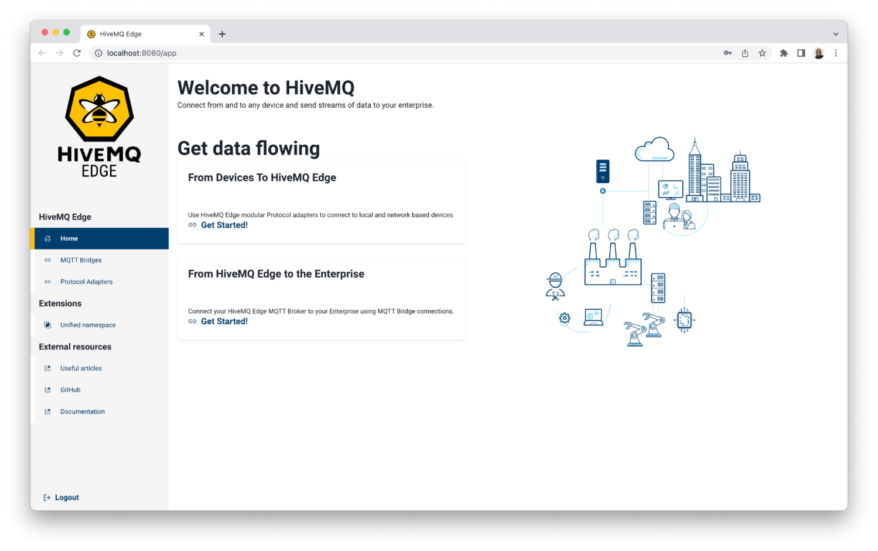Click the Extensions section label

[60, 303]
